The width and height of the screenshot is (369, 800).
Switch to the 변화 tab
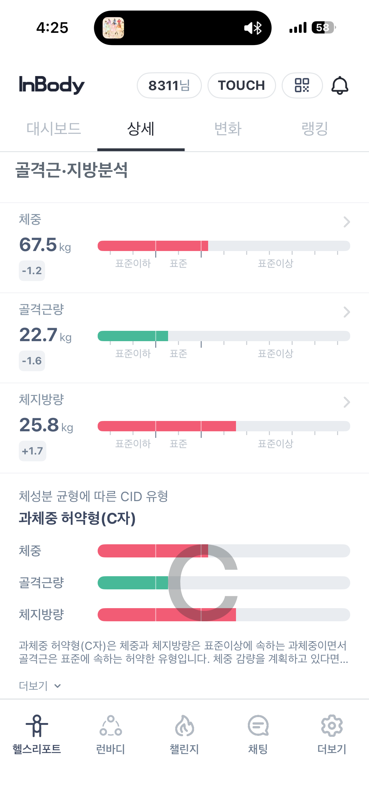point(228,129)
